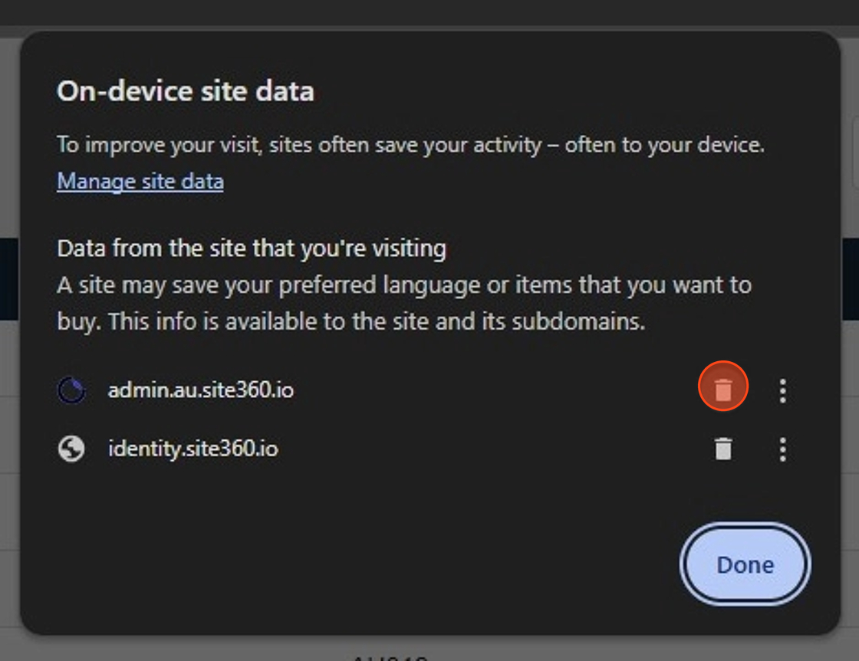Delete saved data for admin.au.site360.io
The width and height of the screenshot is (859, 661).
(x=723, y=390)
